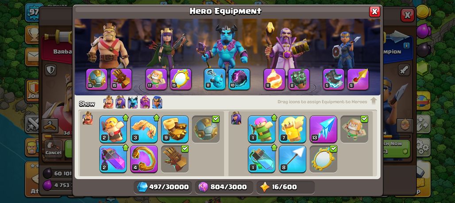Tap the Royal Champion's level 5 spear slot
Image resolution: width=455 pixels, height=203 pixels.
358,79
